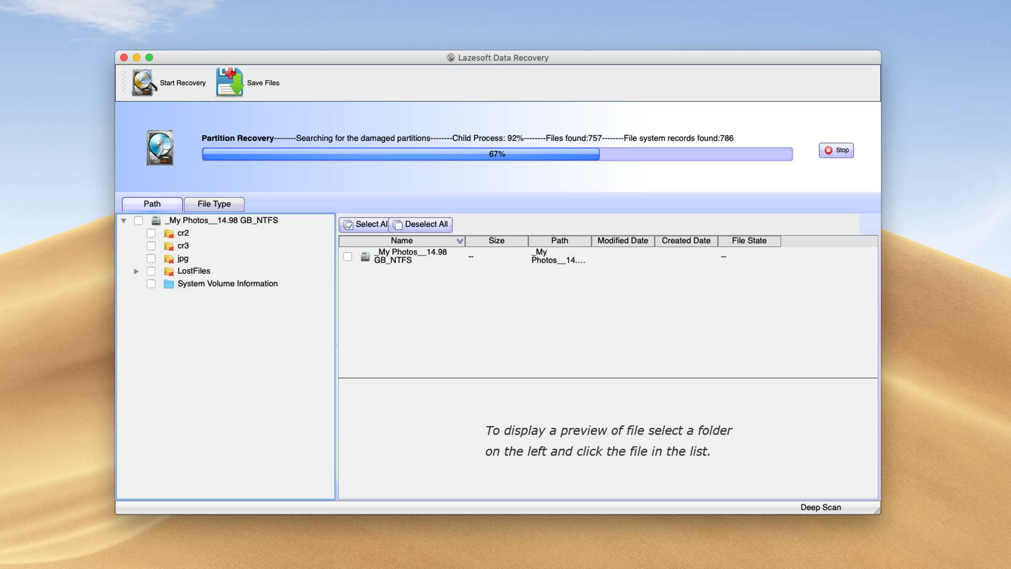This screenshot has width=1011, height=569.
Task: Click the window resize grip at bottom right
Action: (877, 511)
